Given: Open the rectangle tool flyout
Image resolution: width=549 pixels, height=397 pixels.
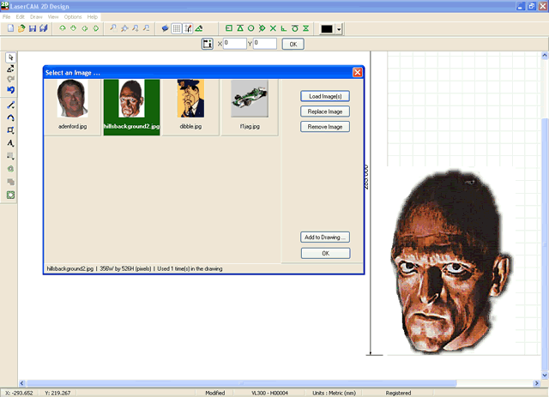Looking at the screenshot, I should tap(10, 130).
